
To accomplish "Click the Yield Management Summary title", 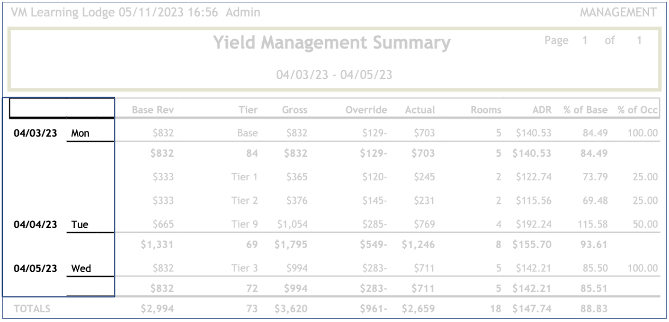I will coord(331,43).
